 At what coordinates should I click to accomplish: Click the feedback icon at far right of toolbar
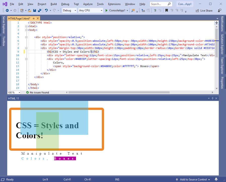pos(220,11)
